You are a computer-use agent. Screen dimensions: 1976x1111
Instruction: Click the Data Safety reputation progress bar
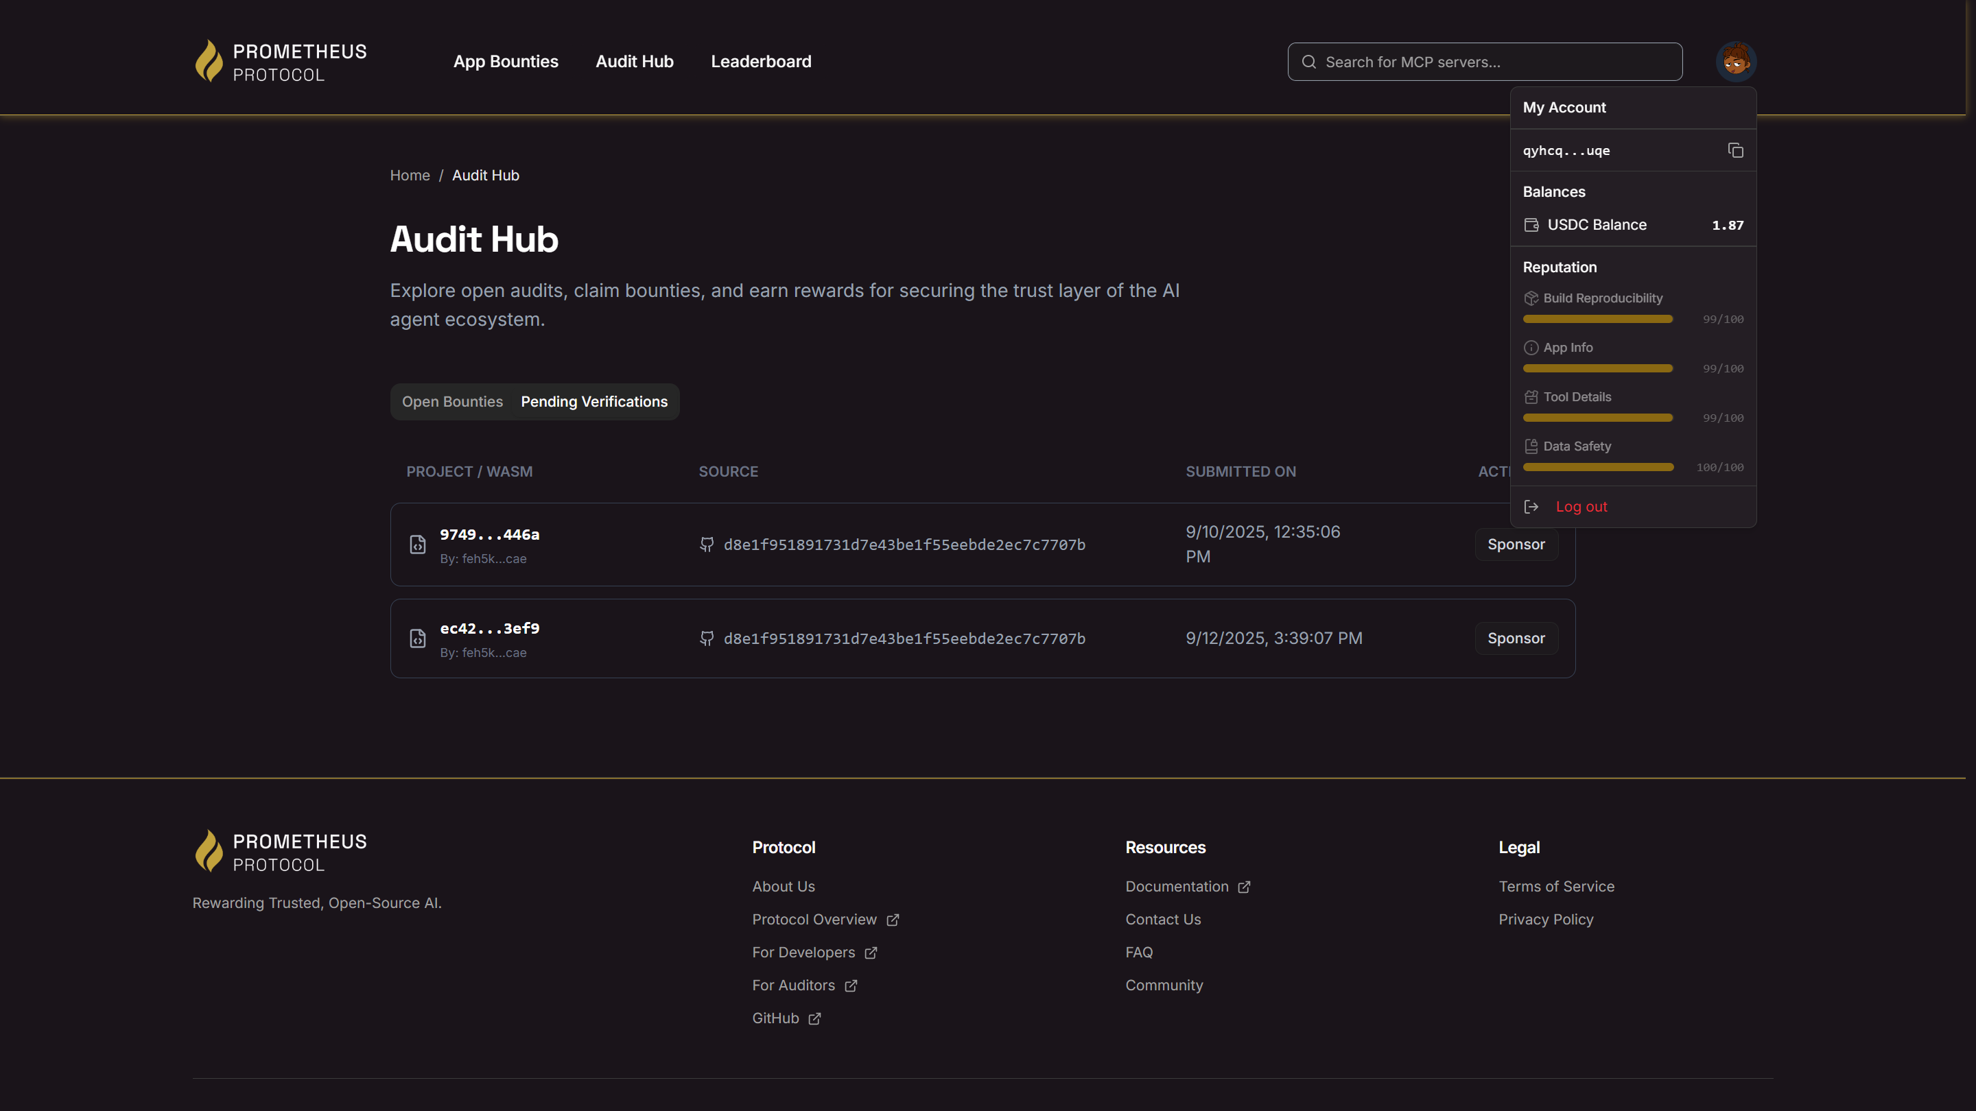(1598, 467)
